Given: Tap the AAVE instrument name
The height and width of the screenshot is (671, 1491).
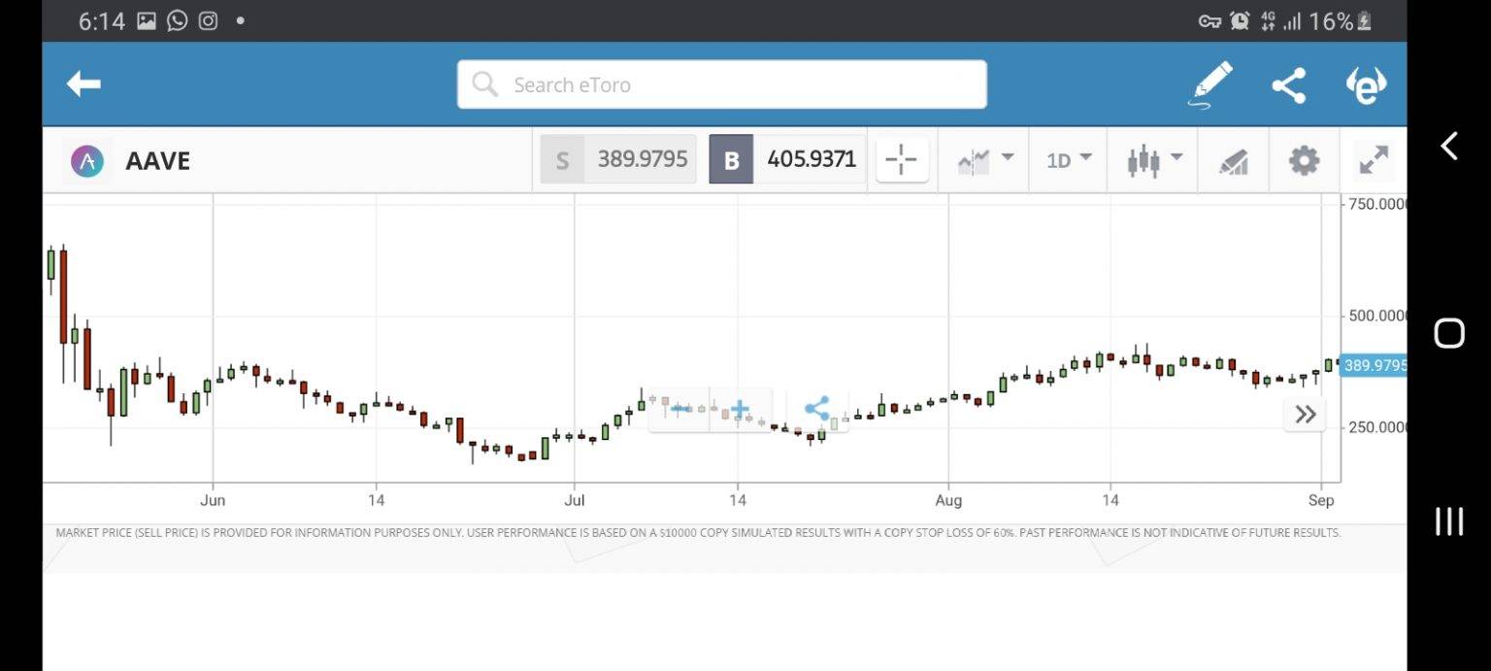Looking at the screenshot, I should [157, 161].
